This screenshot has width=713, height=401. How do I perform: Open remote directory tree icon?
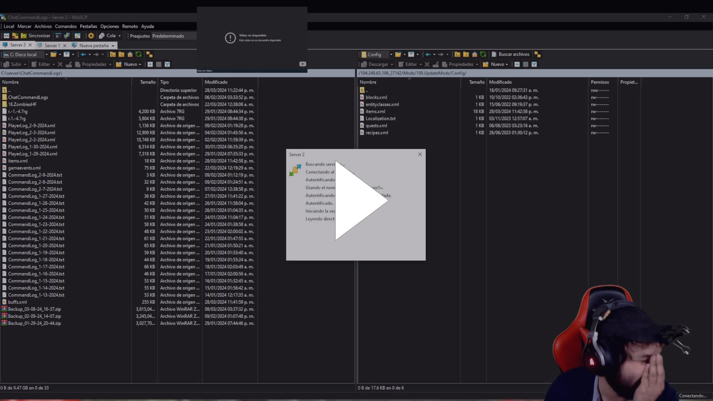point(537,54)
